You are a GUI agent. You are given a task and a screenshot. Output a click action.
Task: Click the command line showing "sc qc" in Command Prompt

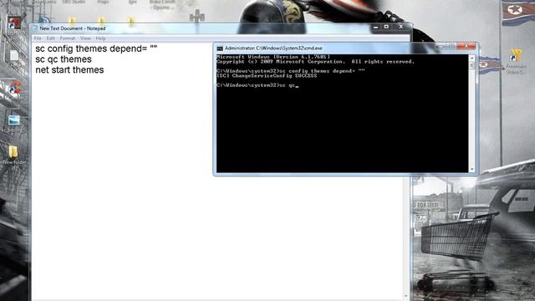(x=257, y=85)
